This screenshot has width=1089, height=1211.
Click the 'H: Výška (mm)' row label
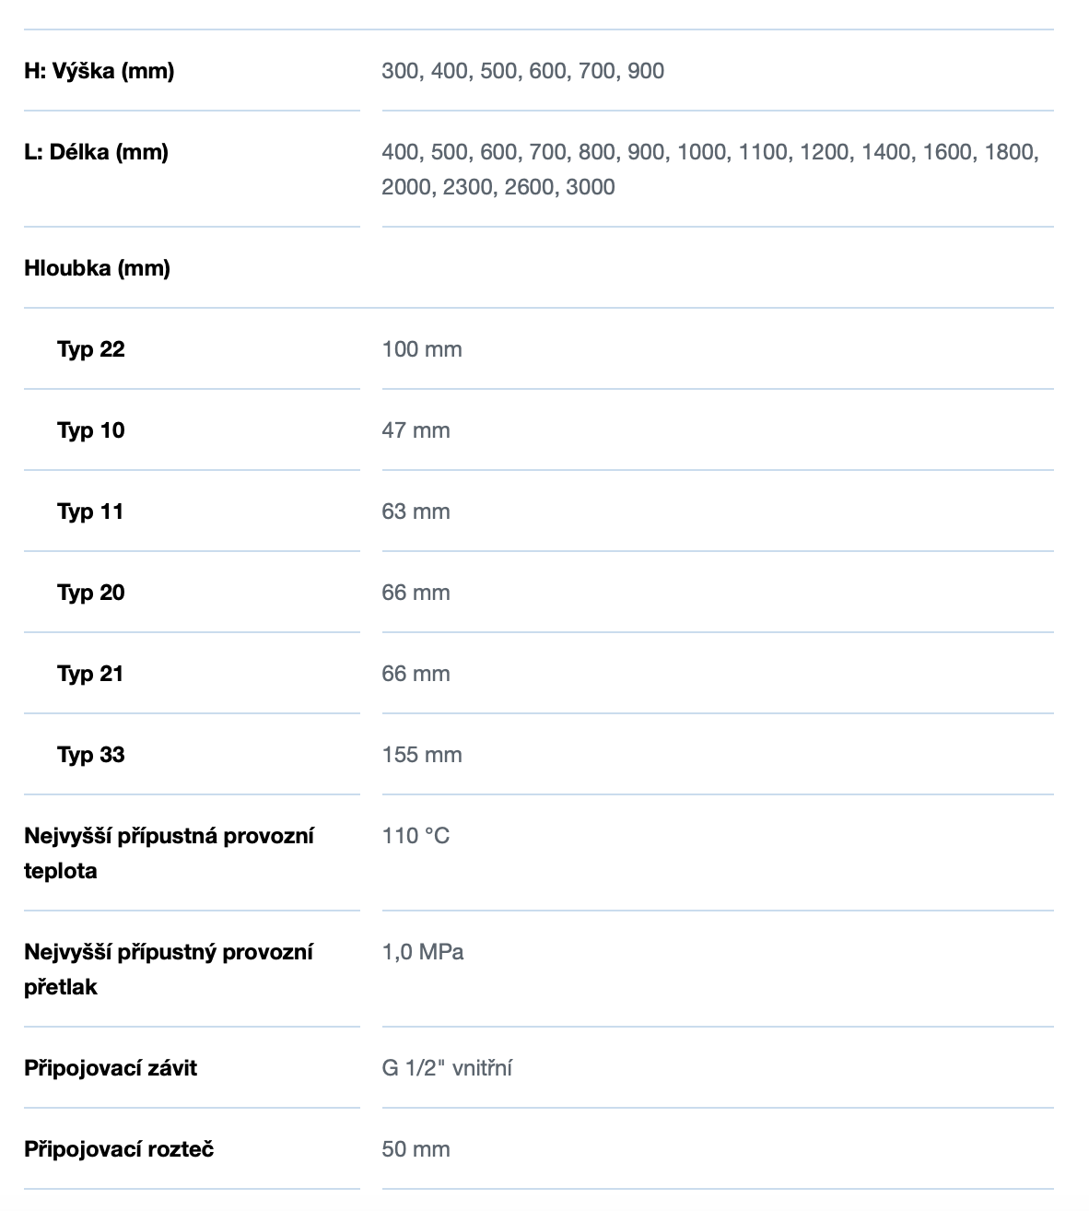[99, 71]
